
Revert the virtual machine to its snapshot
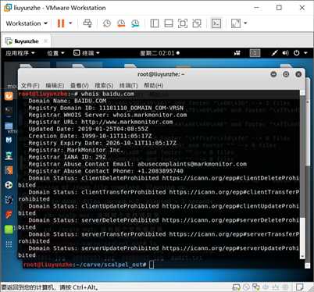pos(121,23)
